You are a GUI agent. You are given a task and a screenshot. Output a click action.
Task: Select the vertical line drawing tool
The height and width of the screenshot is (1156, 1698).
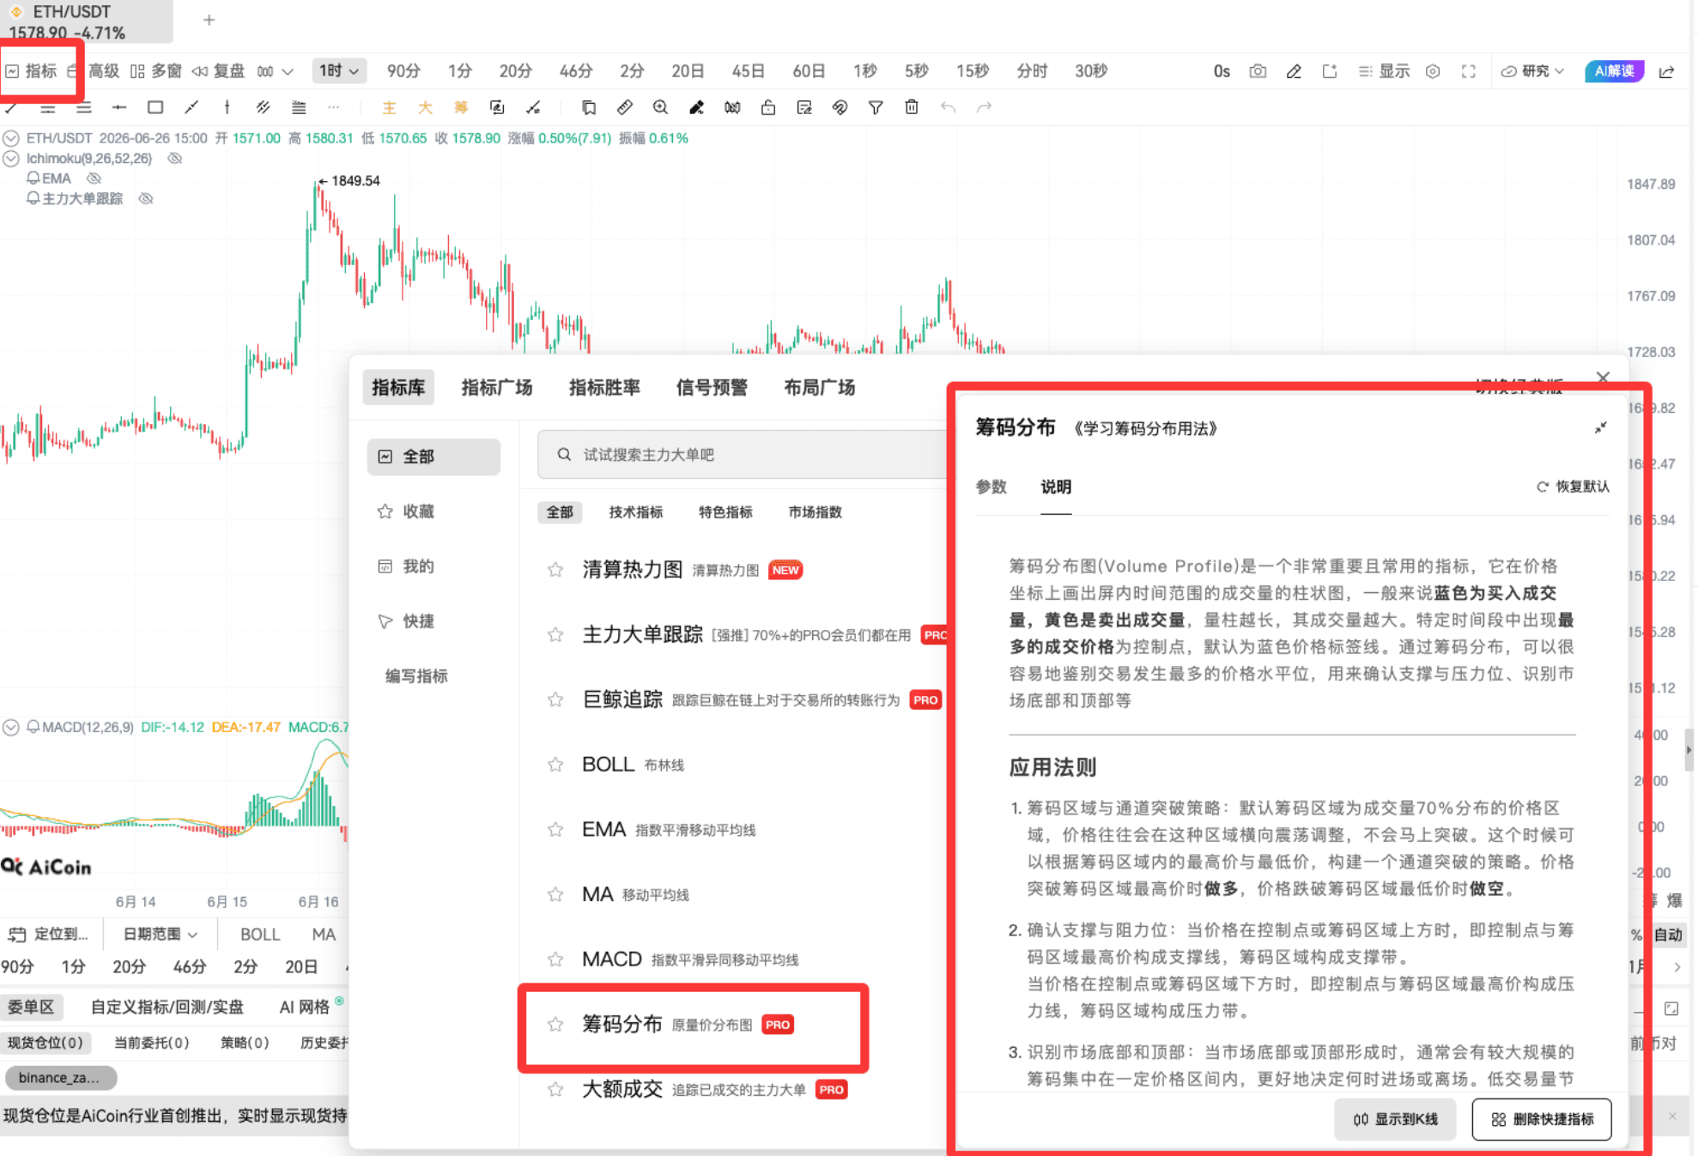click(x=227, y=107)
